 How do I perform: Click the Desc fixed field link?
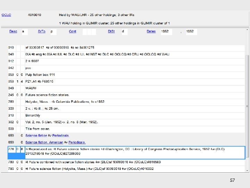pyautogui.click(x=13, y=31)
